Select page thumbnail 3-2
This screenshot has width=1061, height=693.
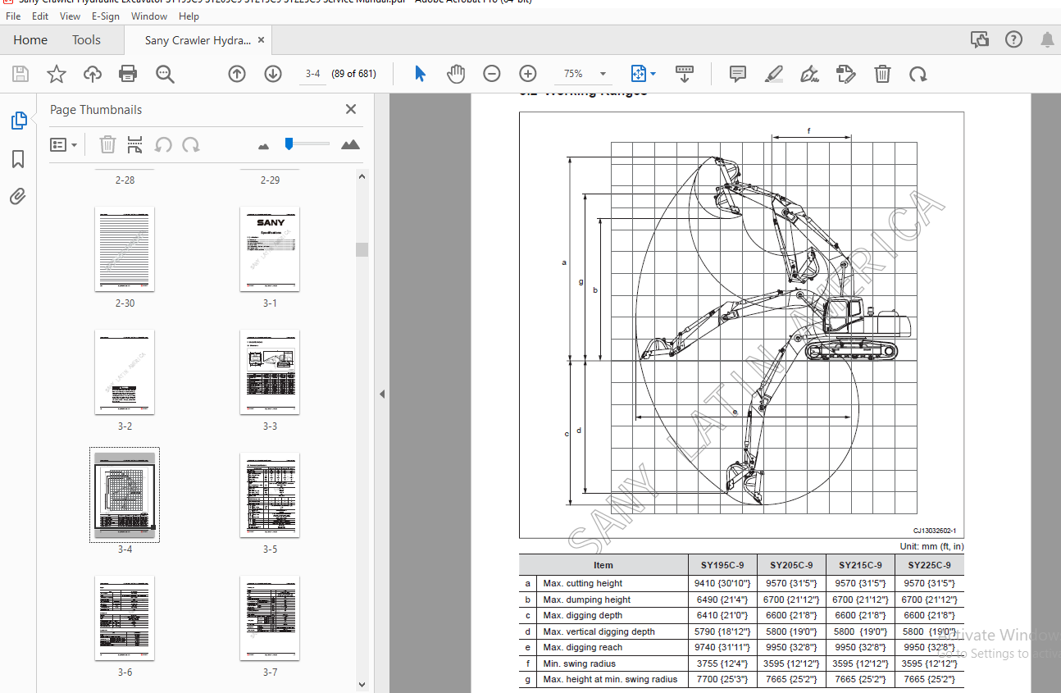[125, 372]
